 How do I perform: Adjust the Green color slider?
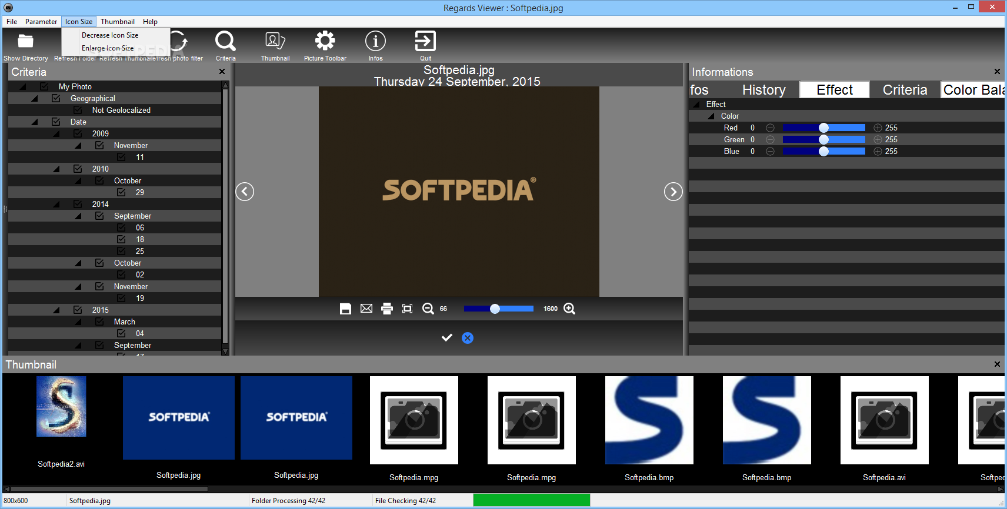[823, 139]
